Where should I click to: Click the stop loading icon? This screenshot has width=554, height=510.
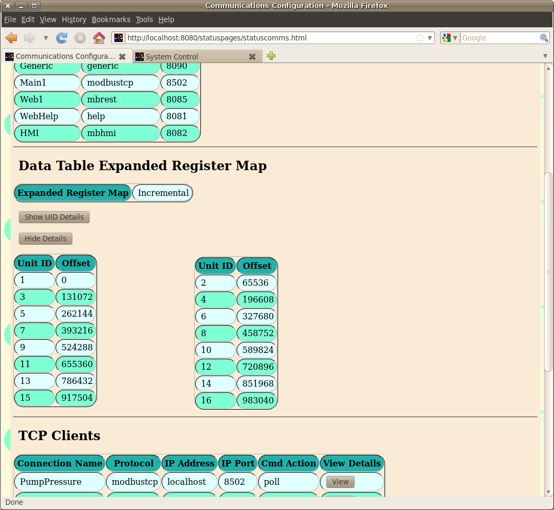coord(80,38)
